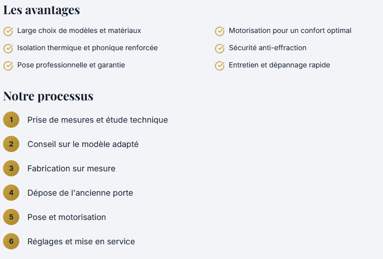Click the gold step 2 circle badge
This screenshot has height=259, width=383.
coord(11,144)
